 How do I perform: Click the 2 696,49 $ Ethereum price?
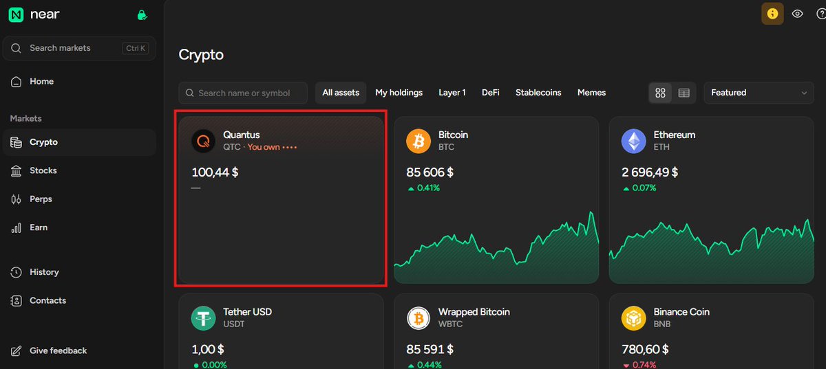tap(650, 172)
